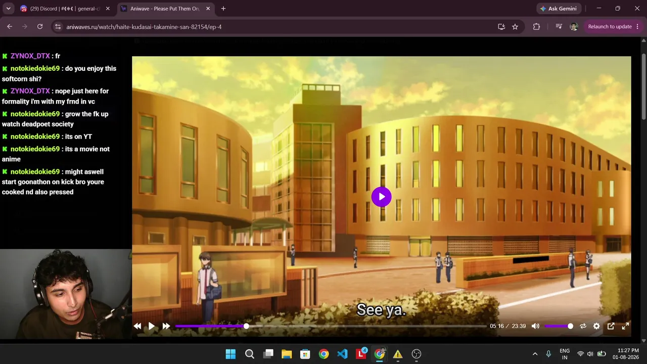
Task: Open Visual Studio Code from the taskbar
Action: [342, 354]
